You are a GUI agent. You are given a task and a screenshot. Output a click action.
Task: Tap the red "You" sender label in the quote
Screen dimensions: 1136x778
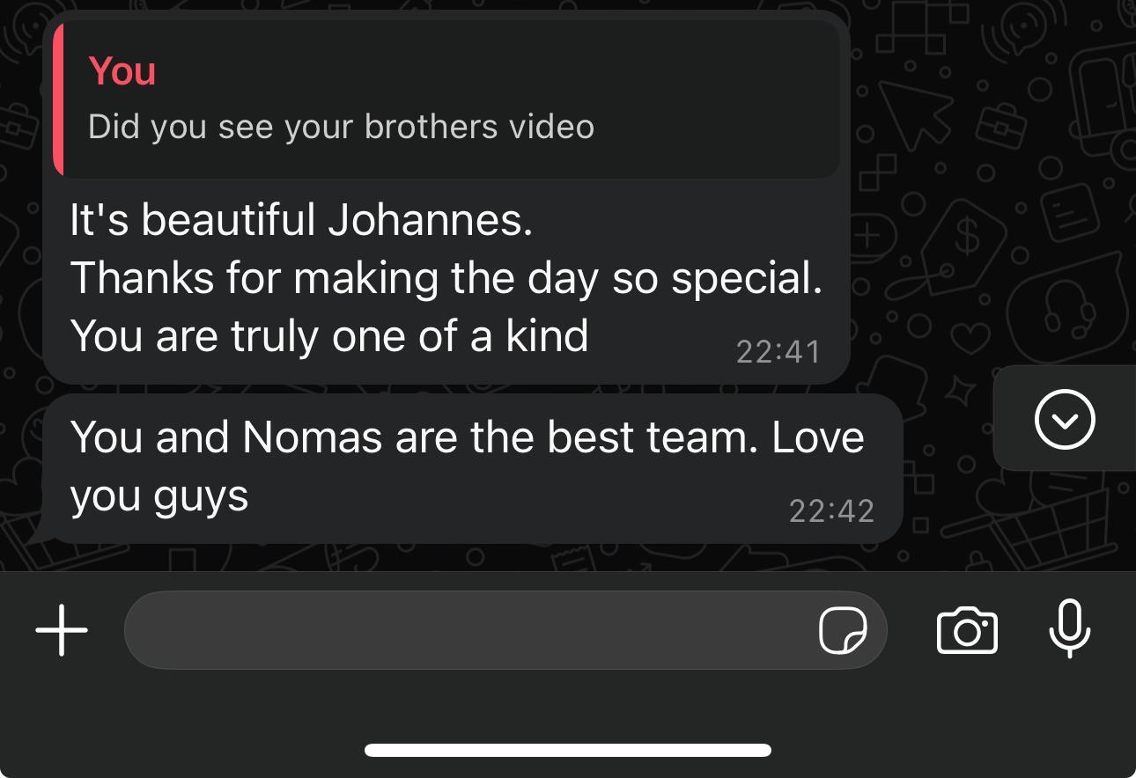pyautogui.click(x=122, y=70)
